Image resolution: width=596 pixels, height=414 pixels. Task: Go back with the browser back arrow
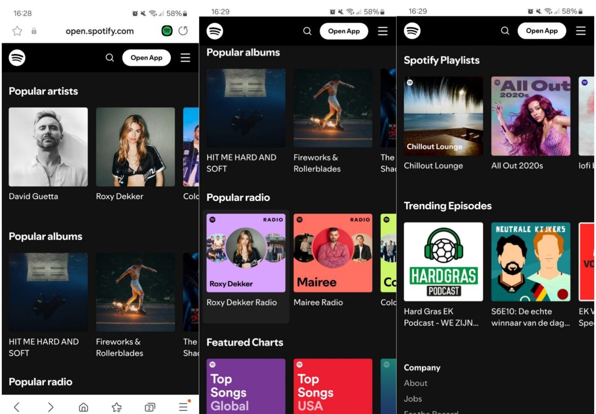pyautogui.click(x=16, y=407)
